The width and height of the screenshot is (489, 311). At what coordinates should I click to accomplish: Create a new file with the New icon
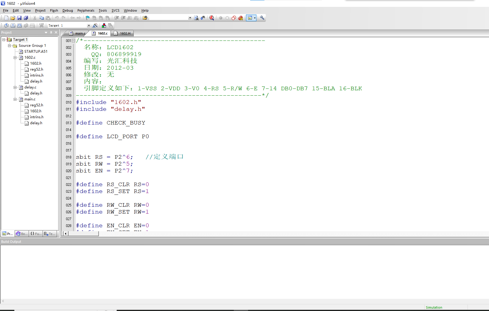6,18
